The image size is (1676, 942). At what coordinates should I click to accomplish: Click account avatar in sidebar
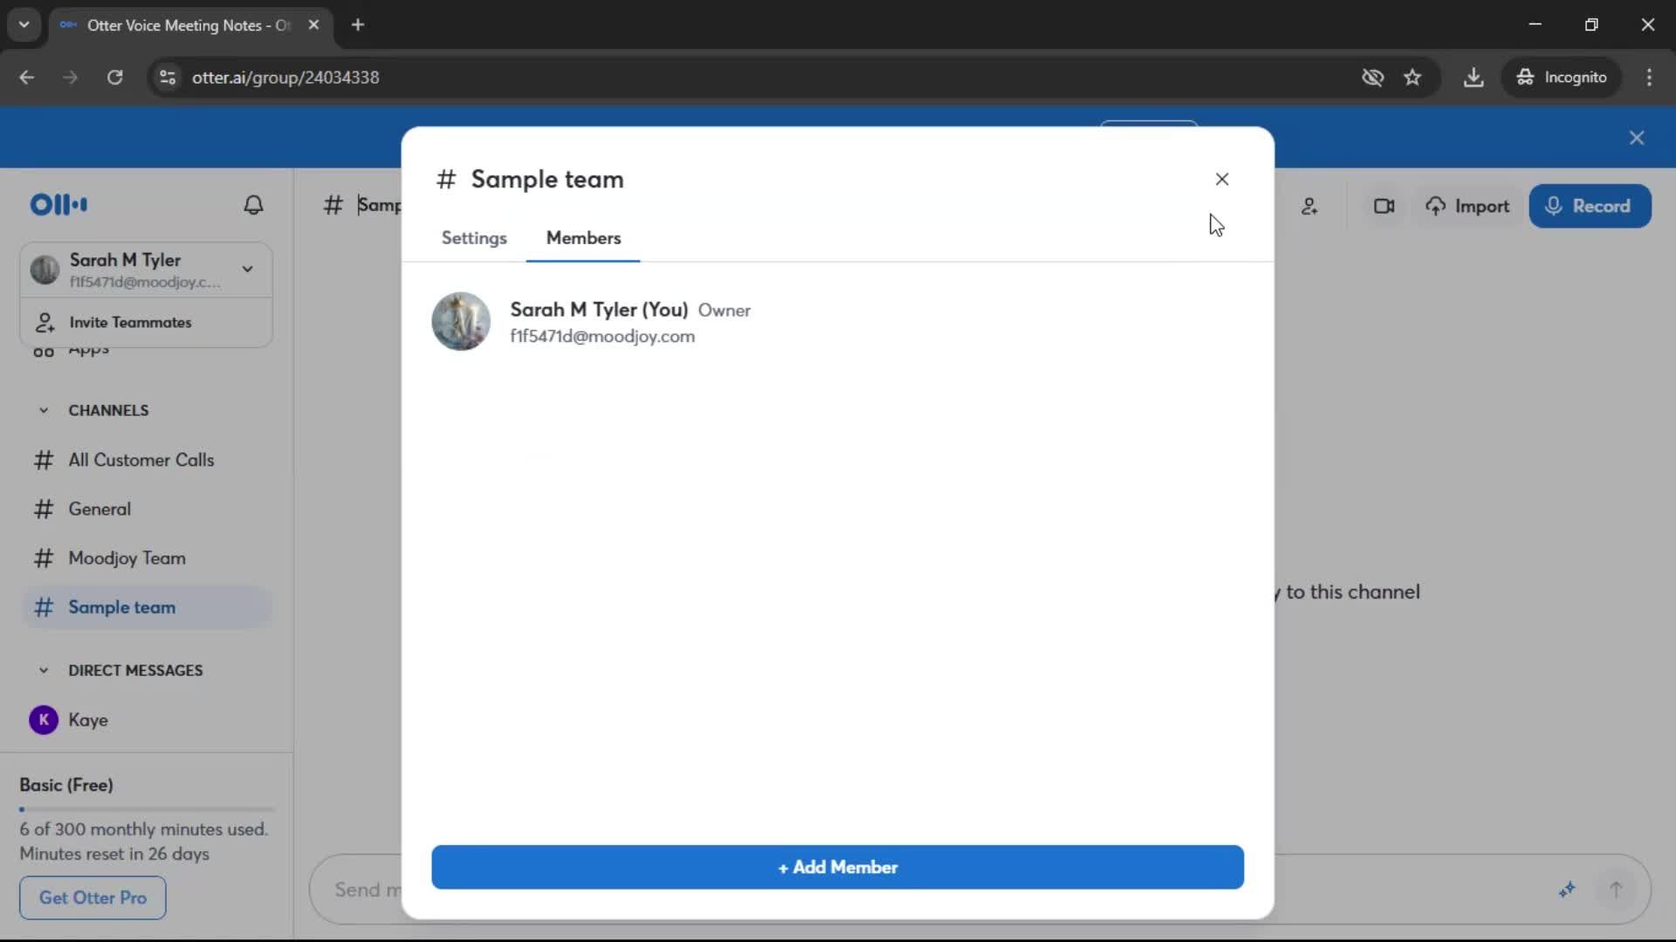[x=45, y=270]
